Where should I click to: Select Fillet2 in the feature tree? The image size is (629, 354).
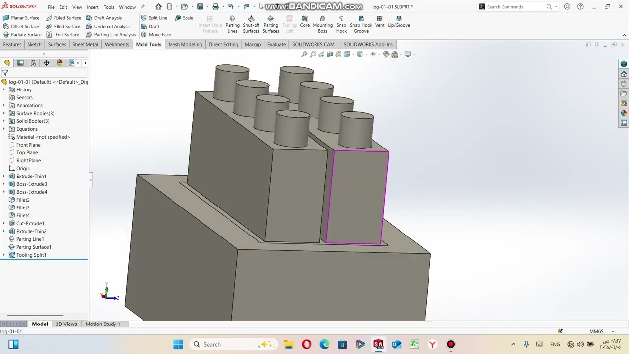point(19,200)
